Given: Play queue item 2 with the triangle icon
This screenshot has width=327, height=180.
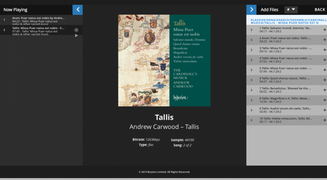Looking at the screenshot, I should [76, 36].
